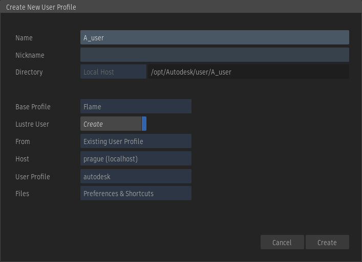Open the Base Profile dropdown showing Flame
The height and width of the screenshot is (262, 362).
[x=136, y=107]
